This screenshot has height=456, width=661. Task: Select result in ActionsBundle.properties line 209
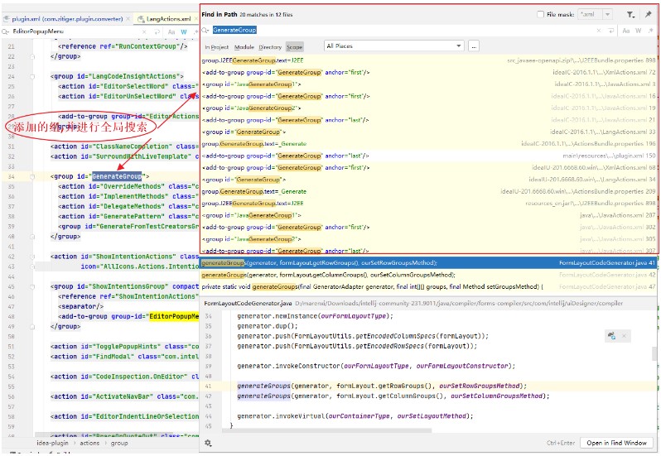click(428, 191)
